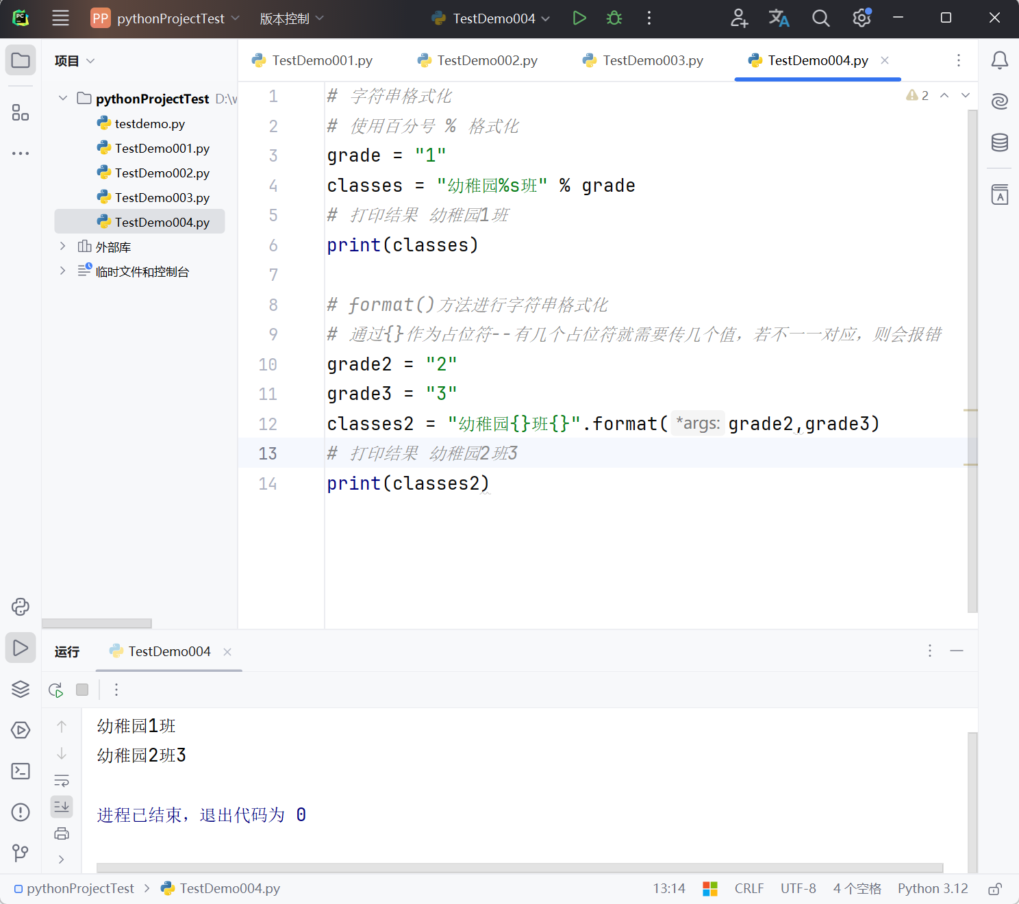
Task: Open Run toolbar more options ellipsis
Action: tap(116, 690)
